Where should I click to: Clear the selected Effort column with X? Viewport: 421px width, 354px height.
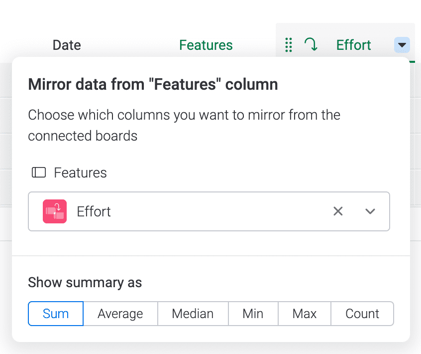(338, 211)
